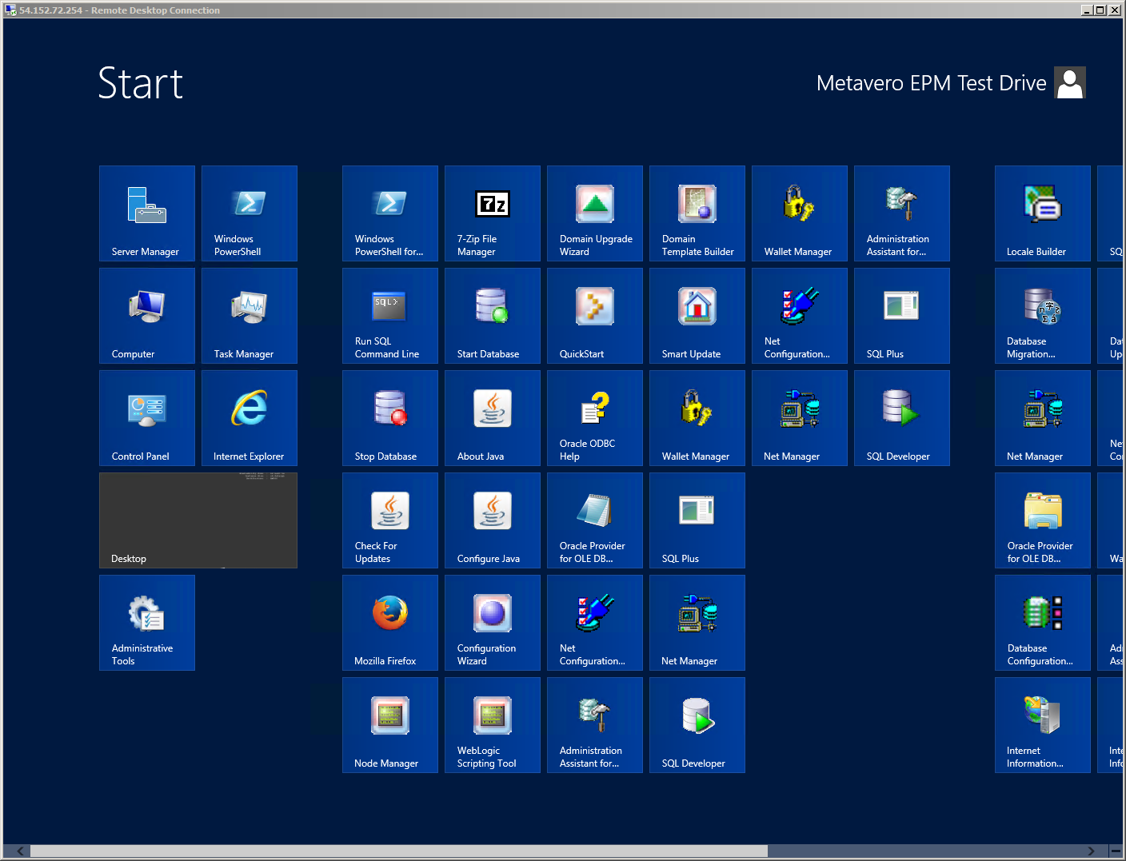Click the zoom-out minus button at bottom right

tap(1116, 851)
